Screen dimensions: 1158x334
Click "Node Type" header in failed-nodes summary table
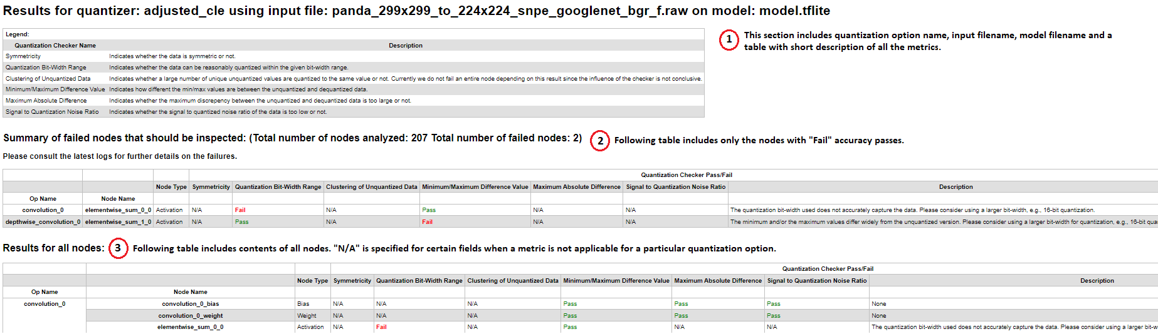click(x=171, y=187)
